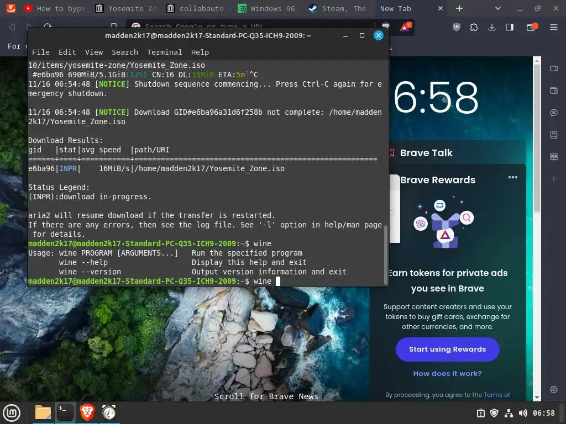The image size is (566, 424).
Task: Open the alarm clock app in the taskbar
Action: coord(109,412)
